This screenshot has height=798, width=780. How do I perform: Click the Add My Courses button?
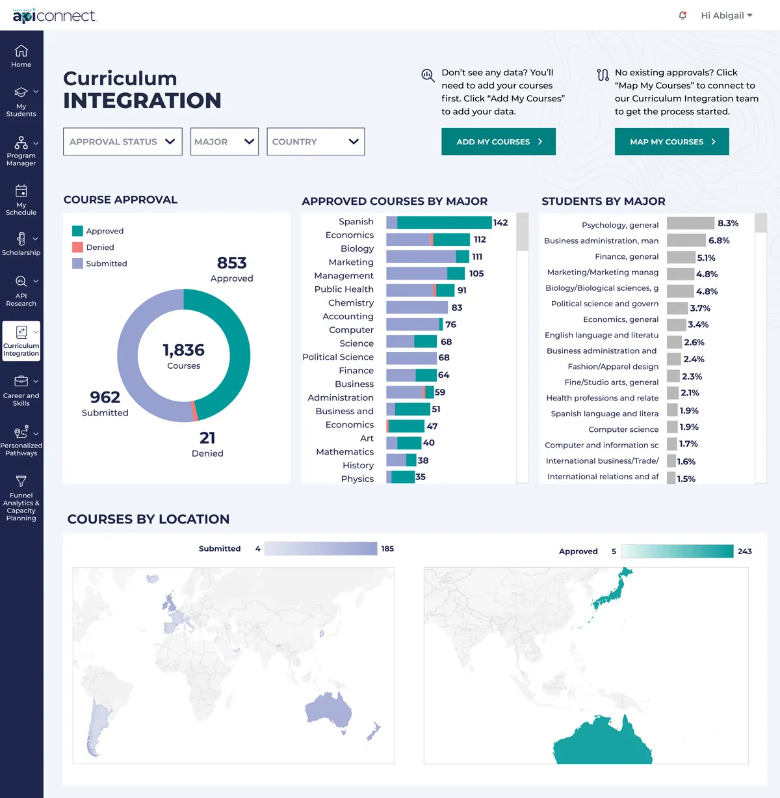tap(499, 142)
